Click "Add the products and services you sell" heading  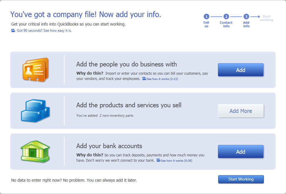coord(129,105)
